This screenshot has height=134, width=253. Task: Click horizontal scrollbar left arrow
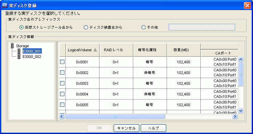coord(61,116)
